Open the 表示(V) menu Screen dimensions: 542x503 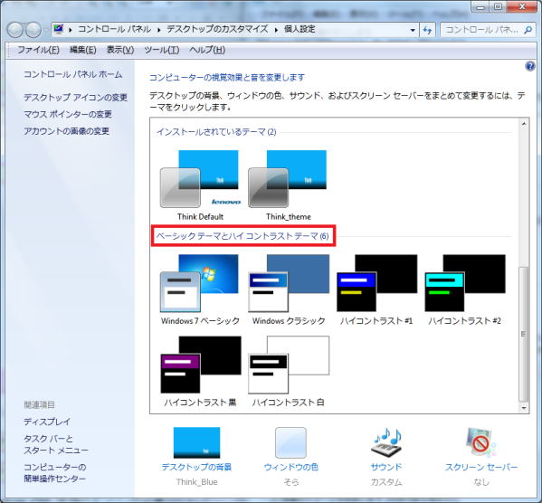(x=120, y=50)
